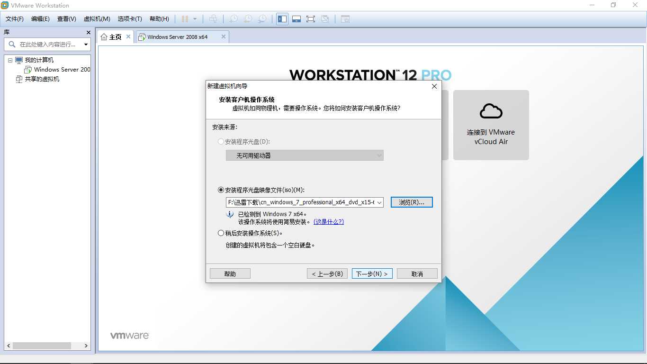Click the snapshot manager icon
This screenshot has width=647, height=364.
point(262,19)
